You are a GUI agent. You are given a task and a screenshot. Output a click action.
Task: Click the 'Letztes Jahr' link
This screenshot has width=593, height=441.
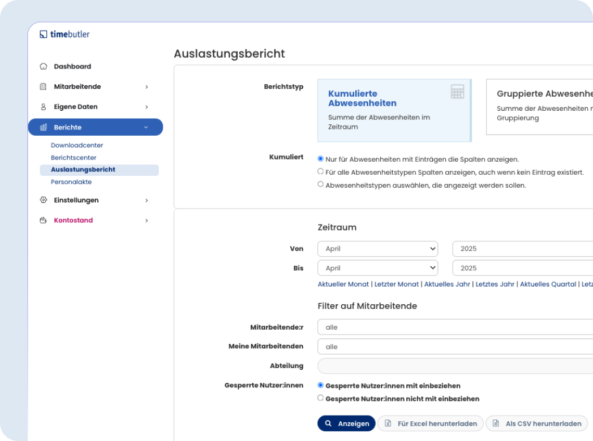point(495,284)
